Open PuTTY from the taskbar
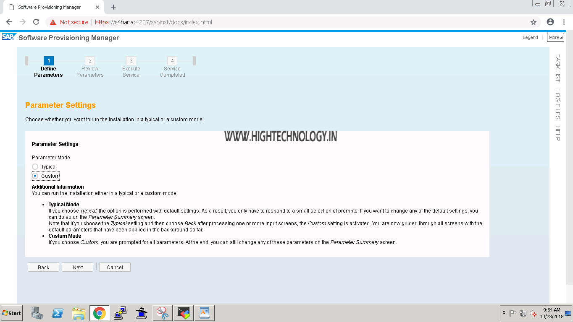The image size is (573, 322). [x=121, y=313]
